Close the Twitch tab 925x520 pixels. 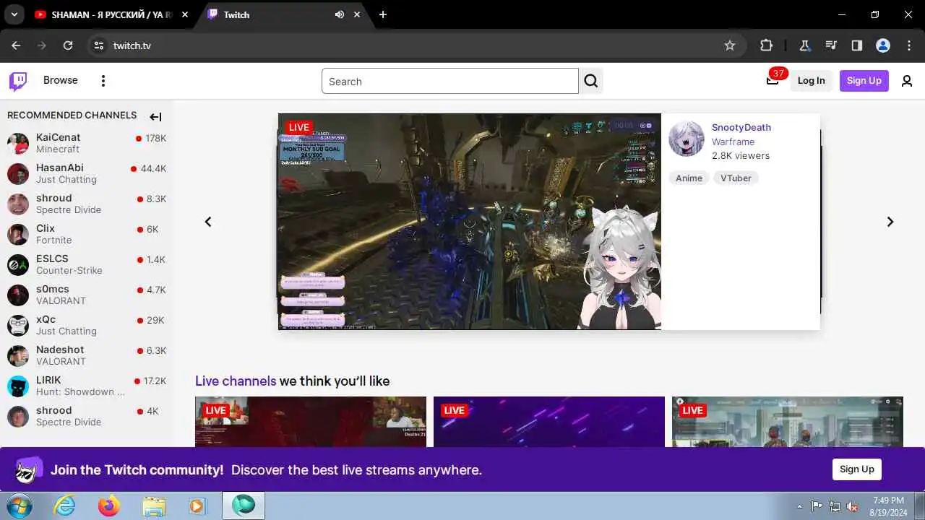pyautogui.click(x=357, y=14)
